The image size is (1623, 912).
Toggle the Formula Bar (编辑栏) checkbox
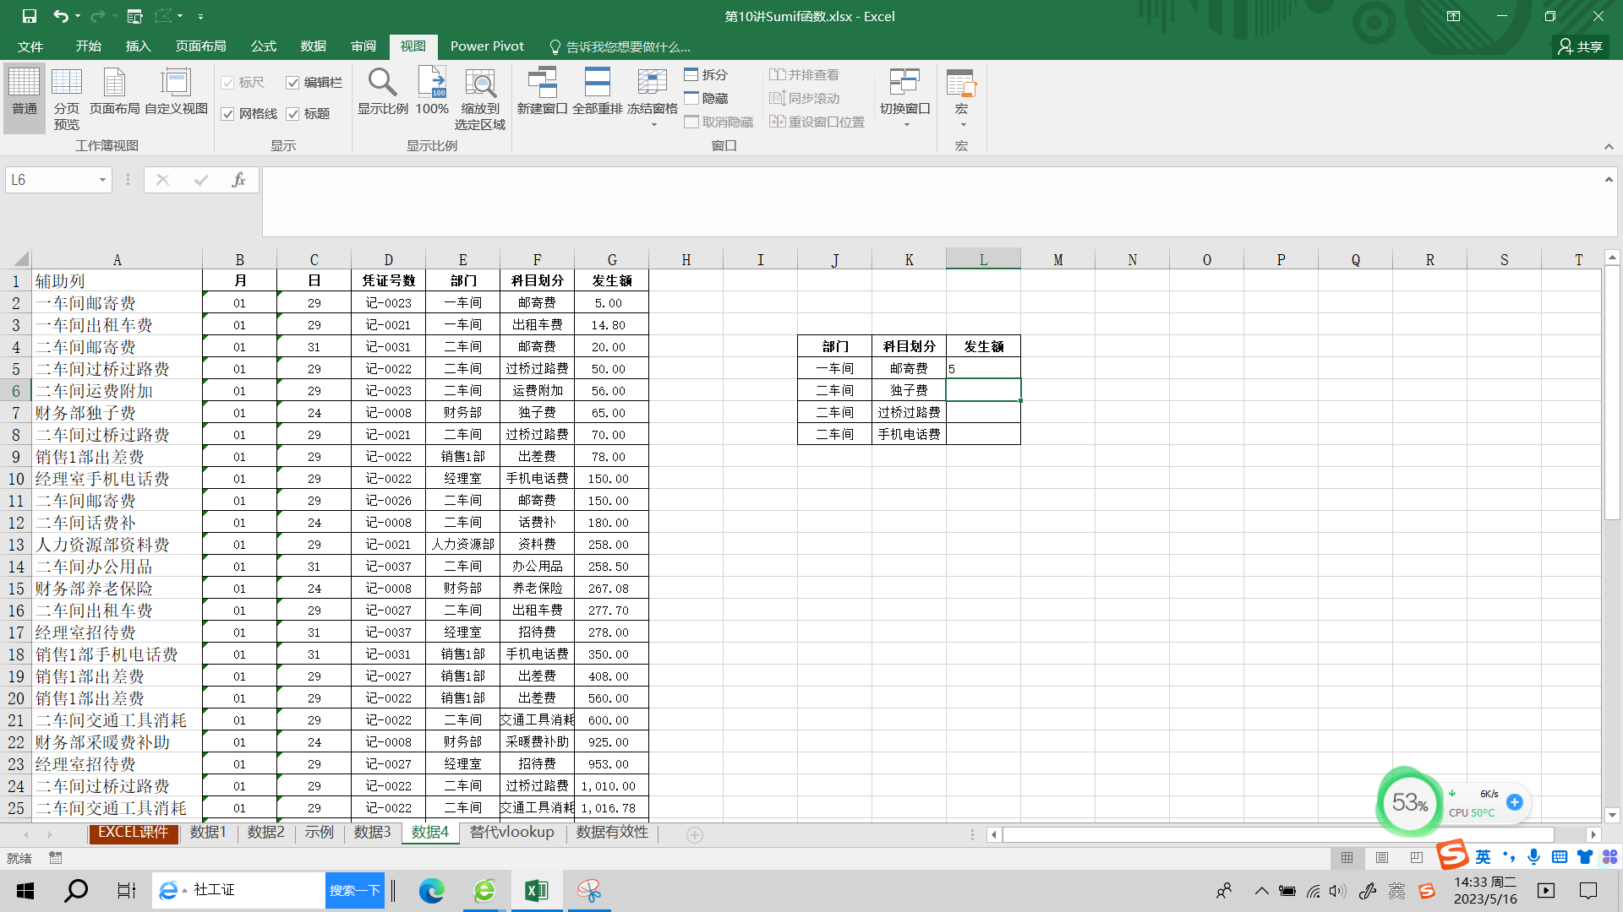[x=292, y=83]
